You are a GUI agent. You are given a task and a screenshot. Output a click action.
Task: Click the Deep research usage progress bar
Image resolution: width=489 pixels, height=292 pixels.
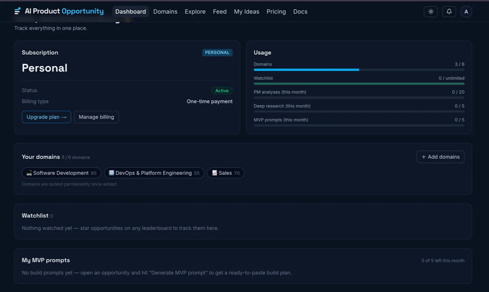[x=359, y=112]
